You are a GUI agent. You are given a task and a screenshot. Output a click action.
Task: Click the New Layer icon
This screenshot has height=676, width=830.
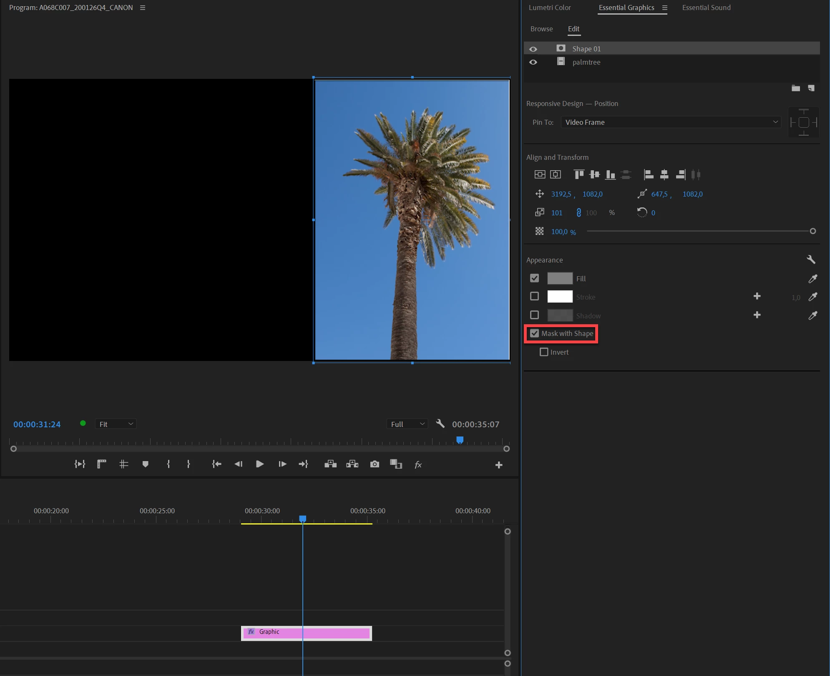[811, 88]
